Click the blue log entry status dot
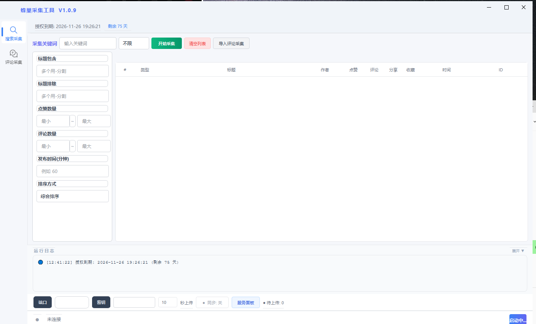The image size is (536, 324). [41, 262]
